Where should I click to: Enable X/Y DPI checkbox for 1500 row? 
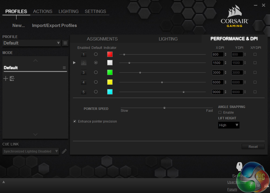point(255,63)
